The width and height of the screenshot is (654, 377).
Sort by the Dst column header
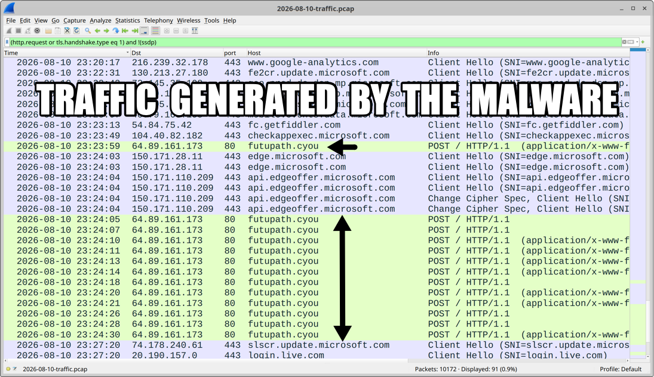tap(176, 53)
